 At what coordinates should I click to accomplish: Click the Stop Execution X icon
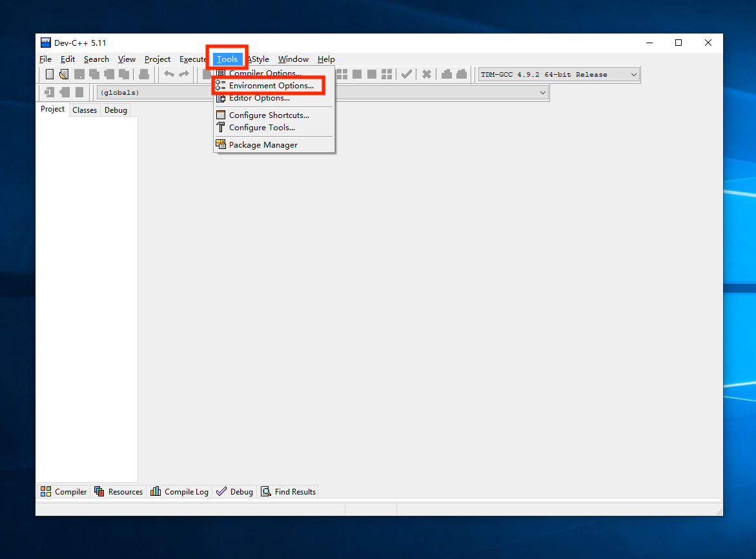point(427,74)
